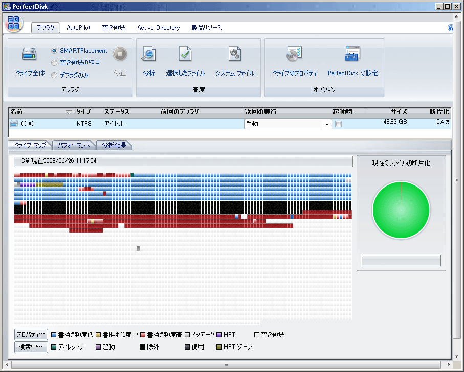464x372 pixels.
Task: Click the 書換え頻度中 yellow legend swatch
Action: 98,335
